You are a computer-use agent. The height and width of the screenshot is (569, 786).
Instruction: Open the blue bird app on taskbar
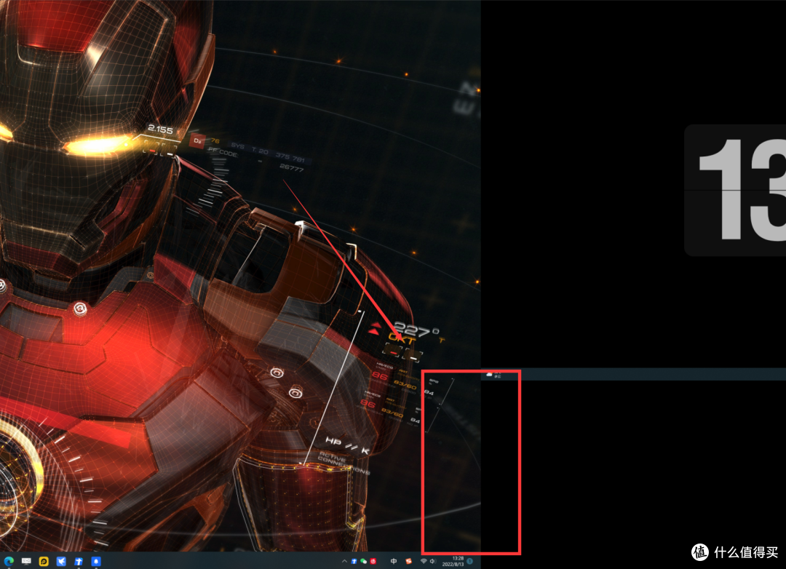(x=61, y=561)
